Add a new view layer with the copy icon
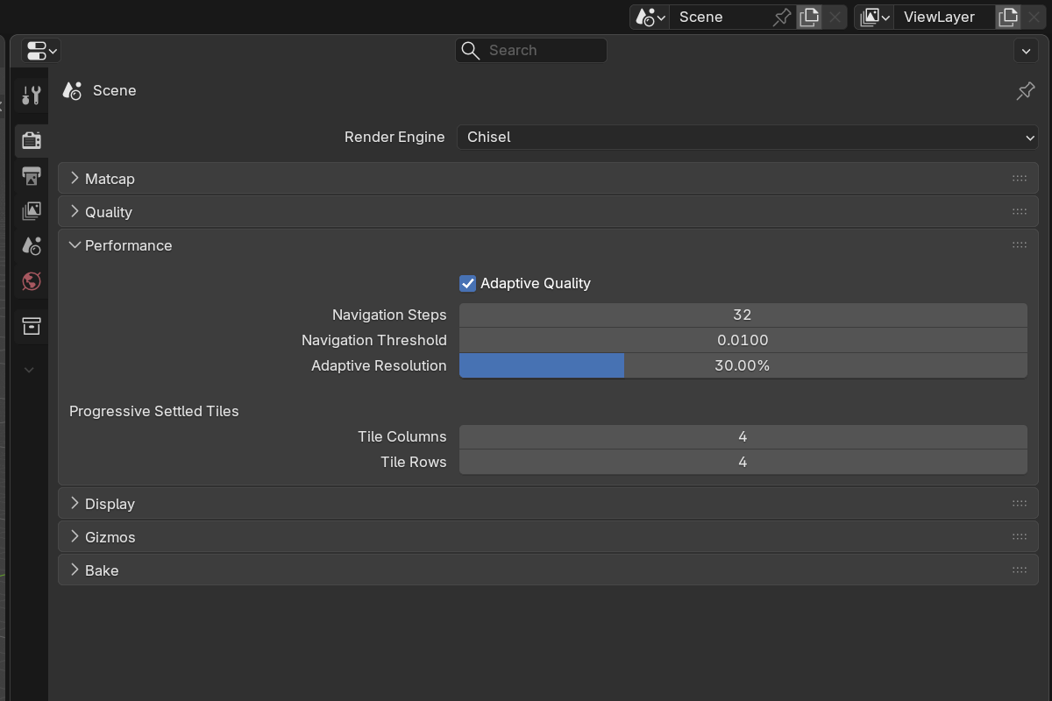1052x701 pixels. (1008, 17)
